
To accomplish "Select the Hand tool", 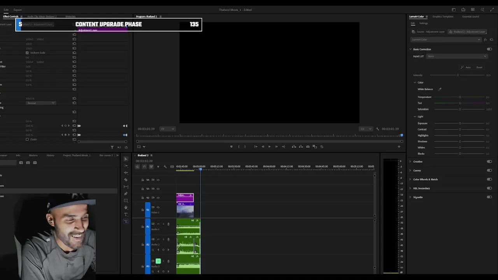I will 126,208.
